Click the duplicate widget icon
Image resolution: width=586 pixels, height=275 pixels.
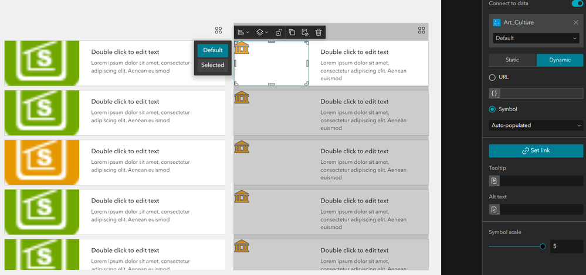click(x=292, y=32)
